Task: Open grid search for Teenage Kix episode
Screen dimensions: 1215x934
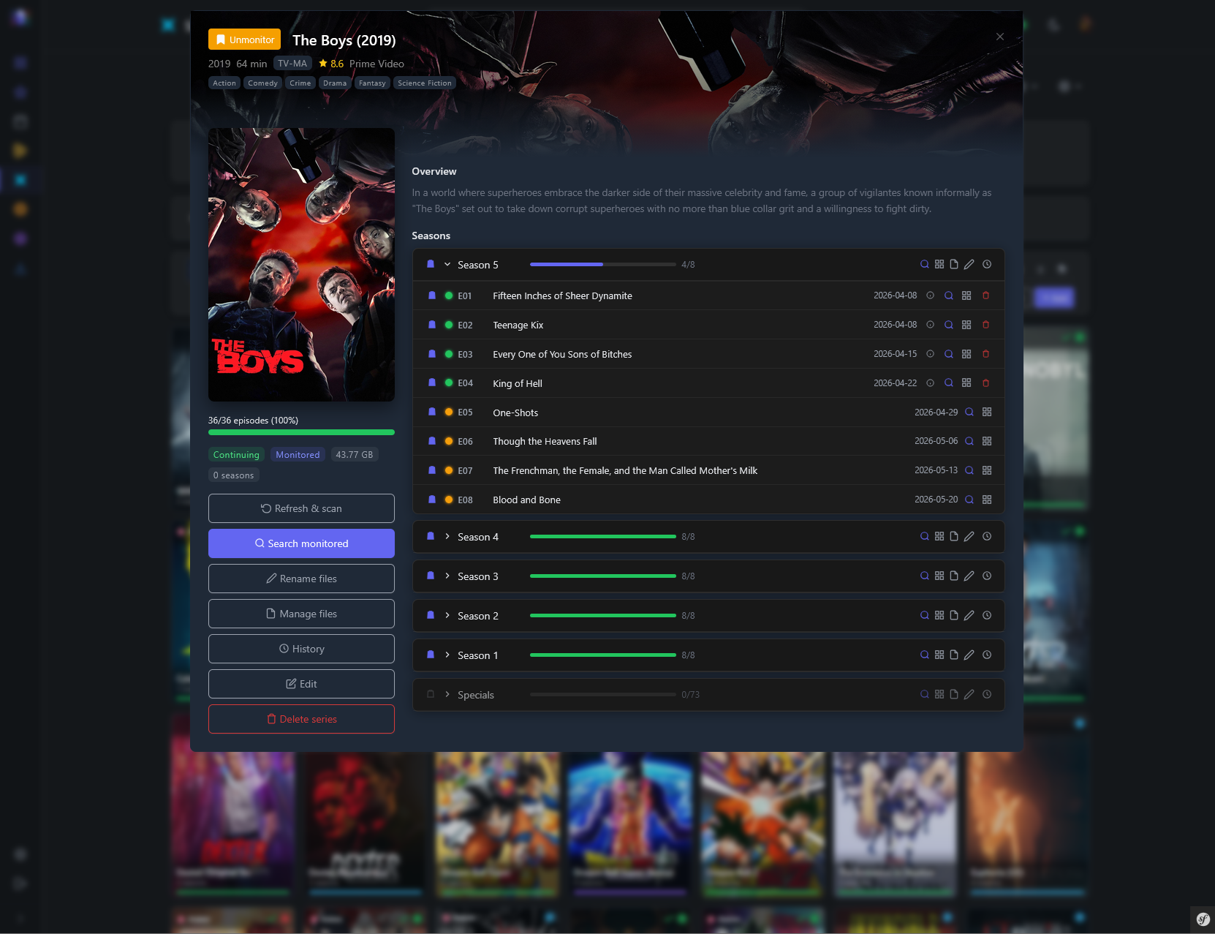Action: click(x=966, y=325)
